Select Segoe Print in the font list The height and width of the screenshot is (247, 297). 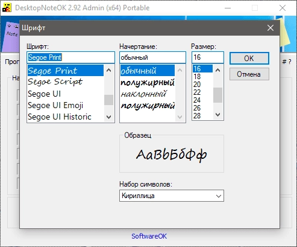click(66, 71)
